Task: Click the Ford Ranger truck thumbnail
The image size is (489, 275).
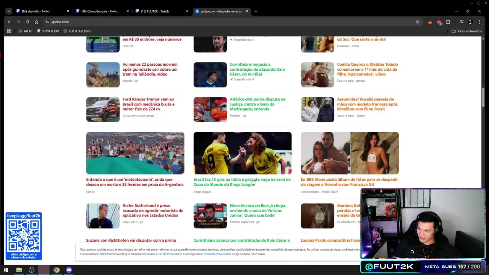Action: click(x=103, y=109)
